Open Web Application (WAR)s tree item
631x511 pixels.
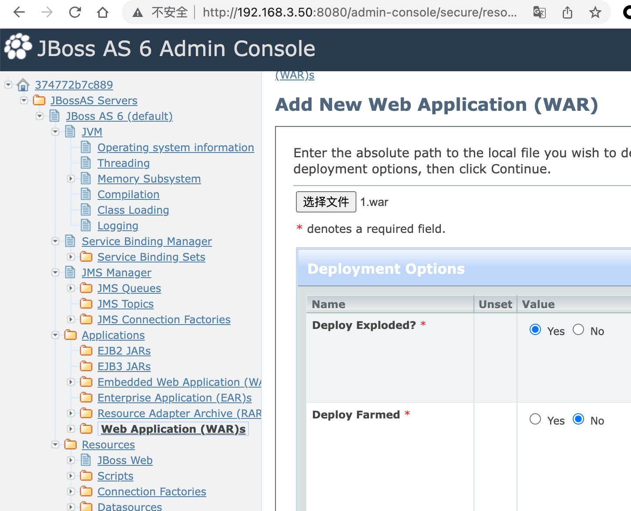[x=173, y=429]
